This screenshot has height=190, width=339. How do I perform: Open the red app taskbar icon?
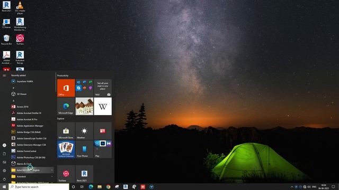tap(143, 187)
